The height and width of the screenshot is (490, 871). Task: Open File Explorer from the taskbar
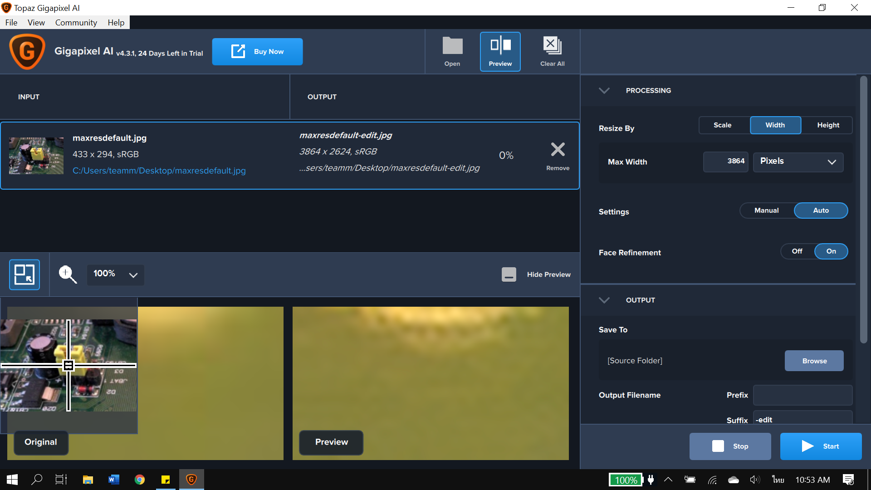(88, 480)
